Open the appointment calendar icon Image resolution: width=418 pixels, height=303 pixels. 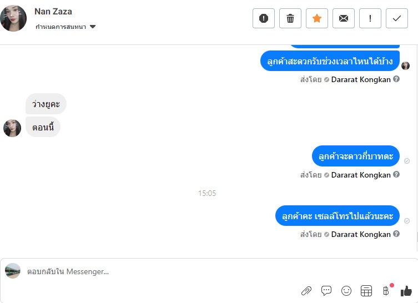(x=366, y=291)
